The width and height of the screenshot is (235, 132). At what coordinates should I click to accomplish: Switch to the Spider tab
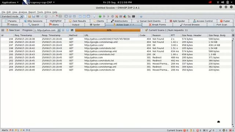[x=95, y=25]
